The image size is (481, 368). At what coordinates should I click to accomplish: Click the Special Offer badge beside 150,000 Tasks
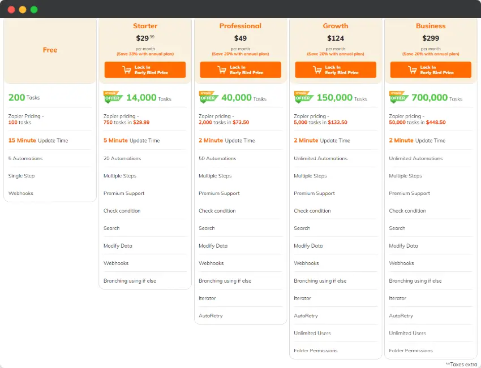302,97
